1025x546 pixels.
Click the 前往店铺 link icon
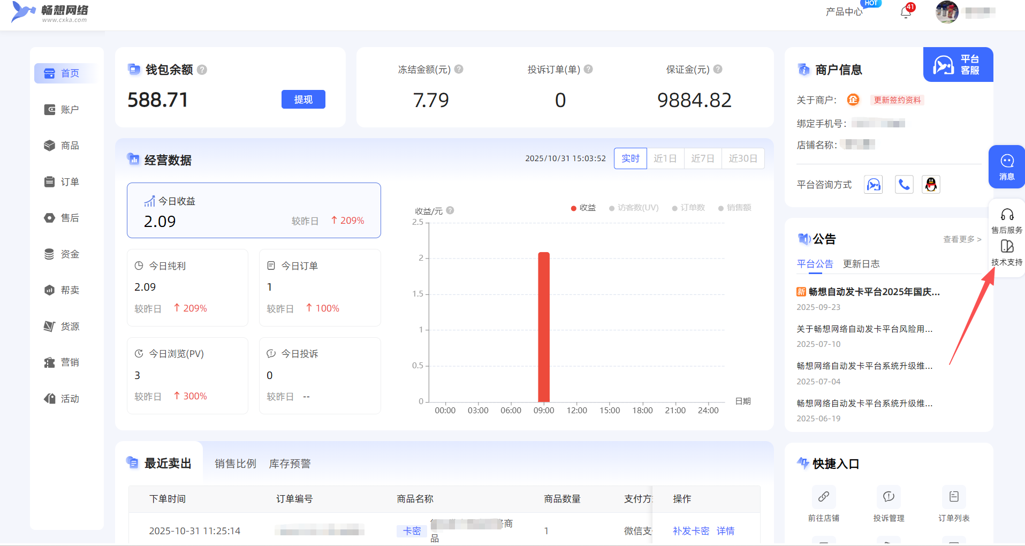pyautogui.click(x=823, y=497)
